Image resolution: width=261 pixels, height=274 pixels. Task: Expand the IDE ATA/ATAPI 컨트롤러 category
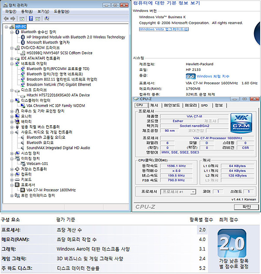tap(12, 59)
